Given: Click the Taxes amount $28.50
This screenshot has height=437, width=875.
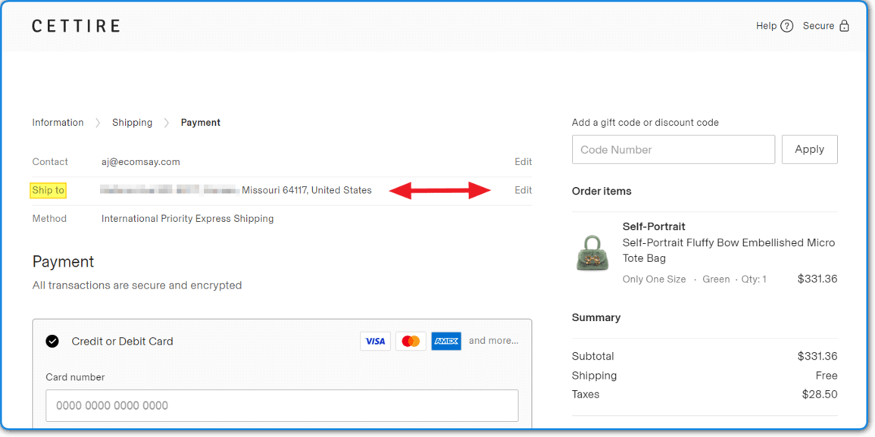Looking at the screenshot, I should click(x=820, y=394).
